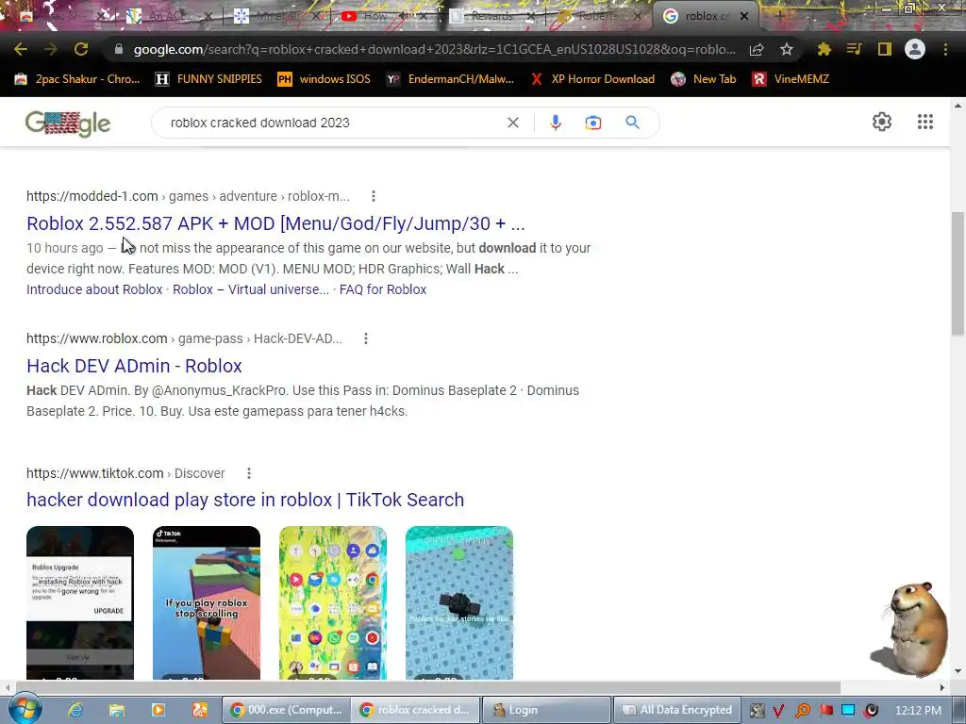
Task: Open Hack DEV ADmin - Roblox result
Action: (134, 366)
